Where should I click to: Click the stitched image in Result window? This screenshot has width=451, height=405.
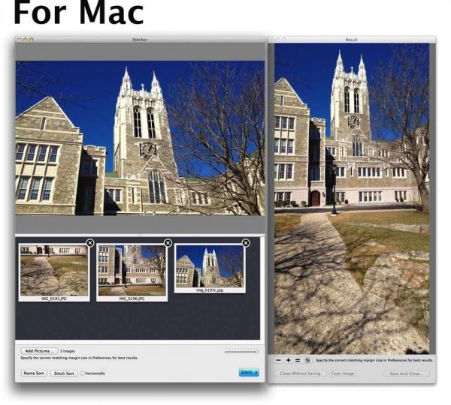352,199
